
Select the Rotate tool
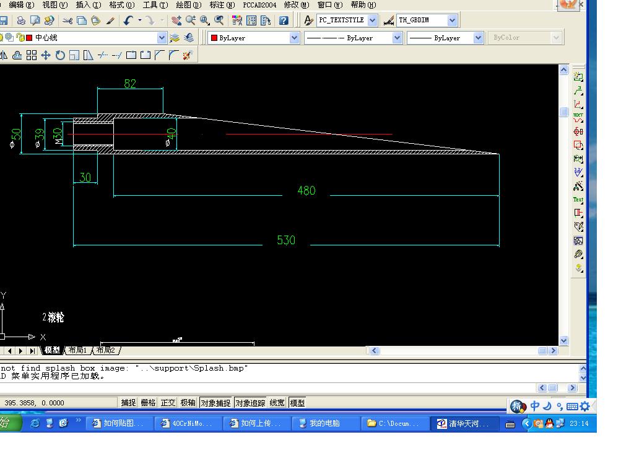[60, 55]
